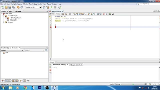Click the Output settings icon below stop
The height and width of the screenshot is (90, 160).
click(x=50, y=72)
